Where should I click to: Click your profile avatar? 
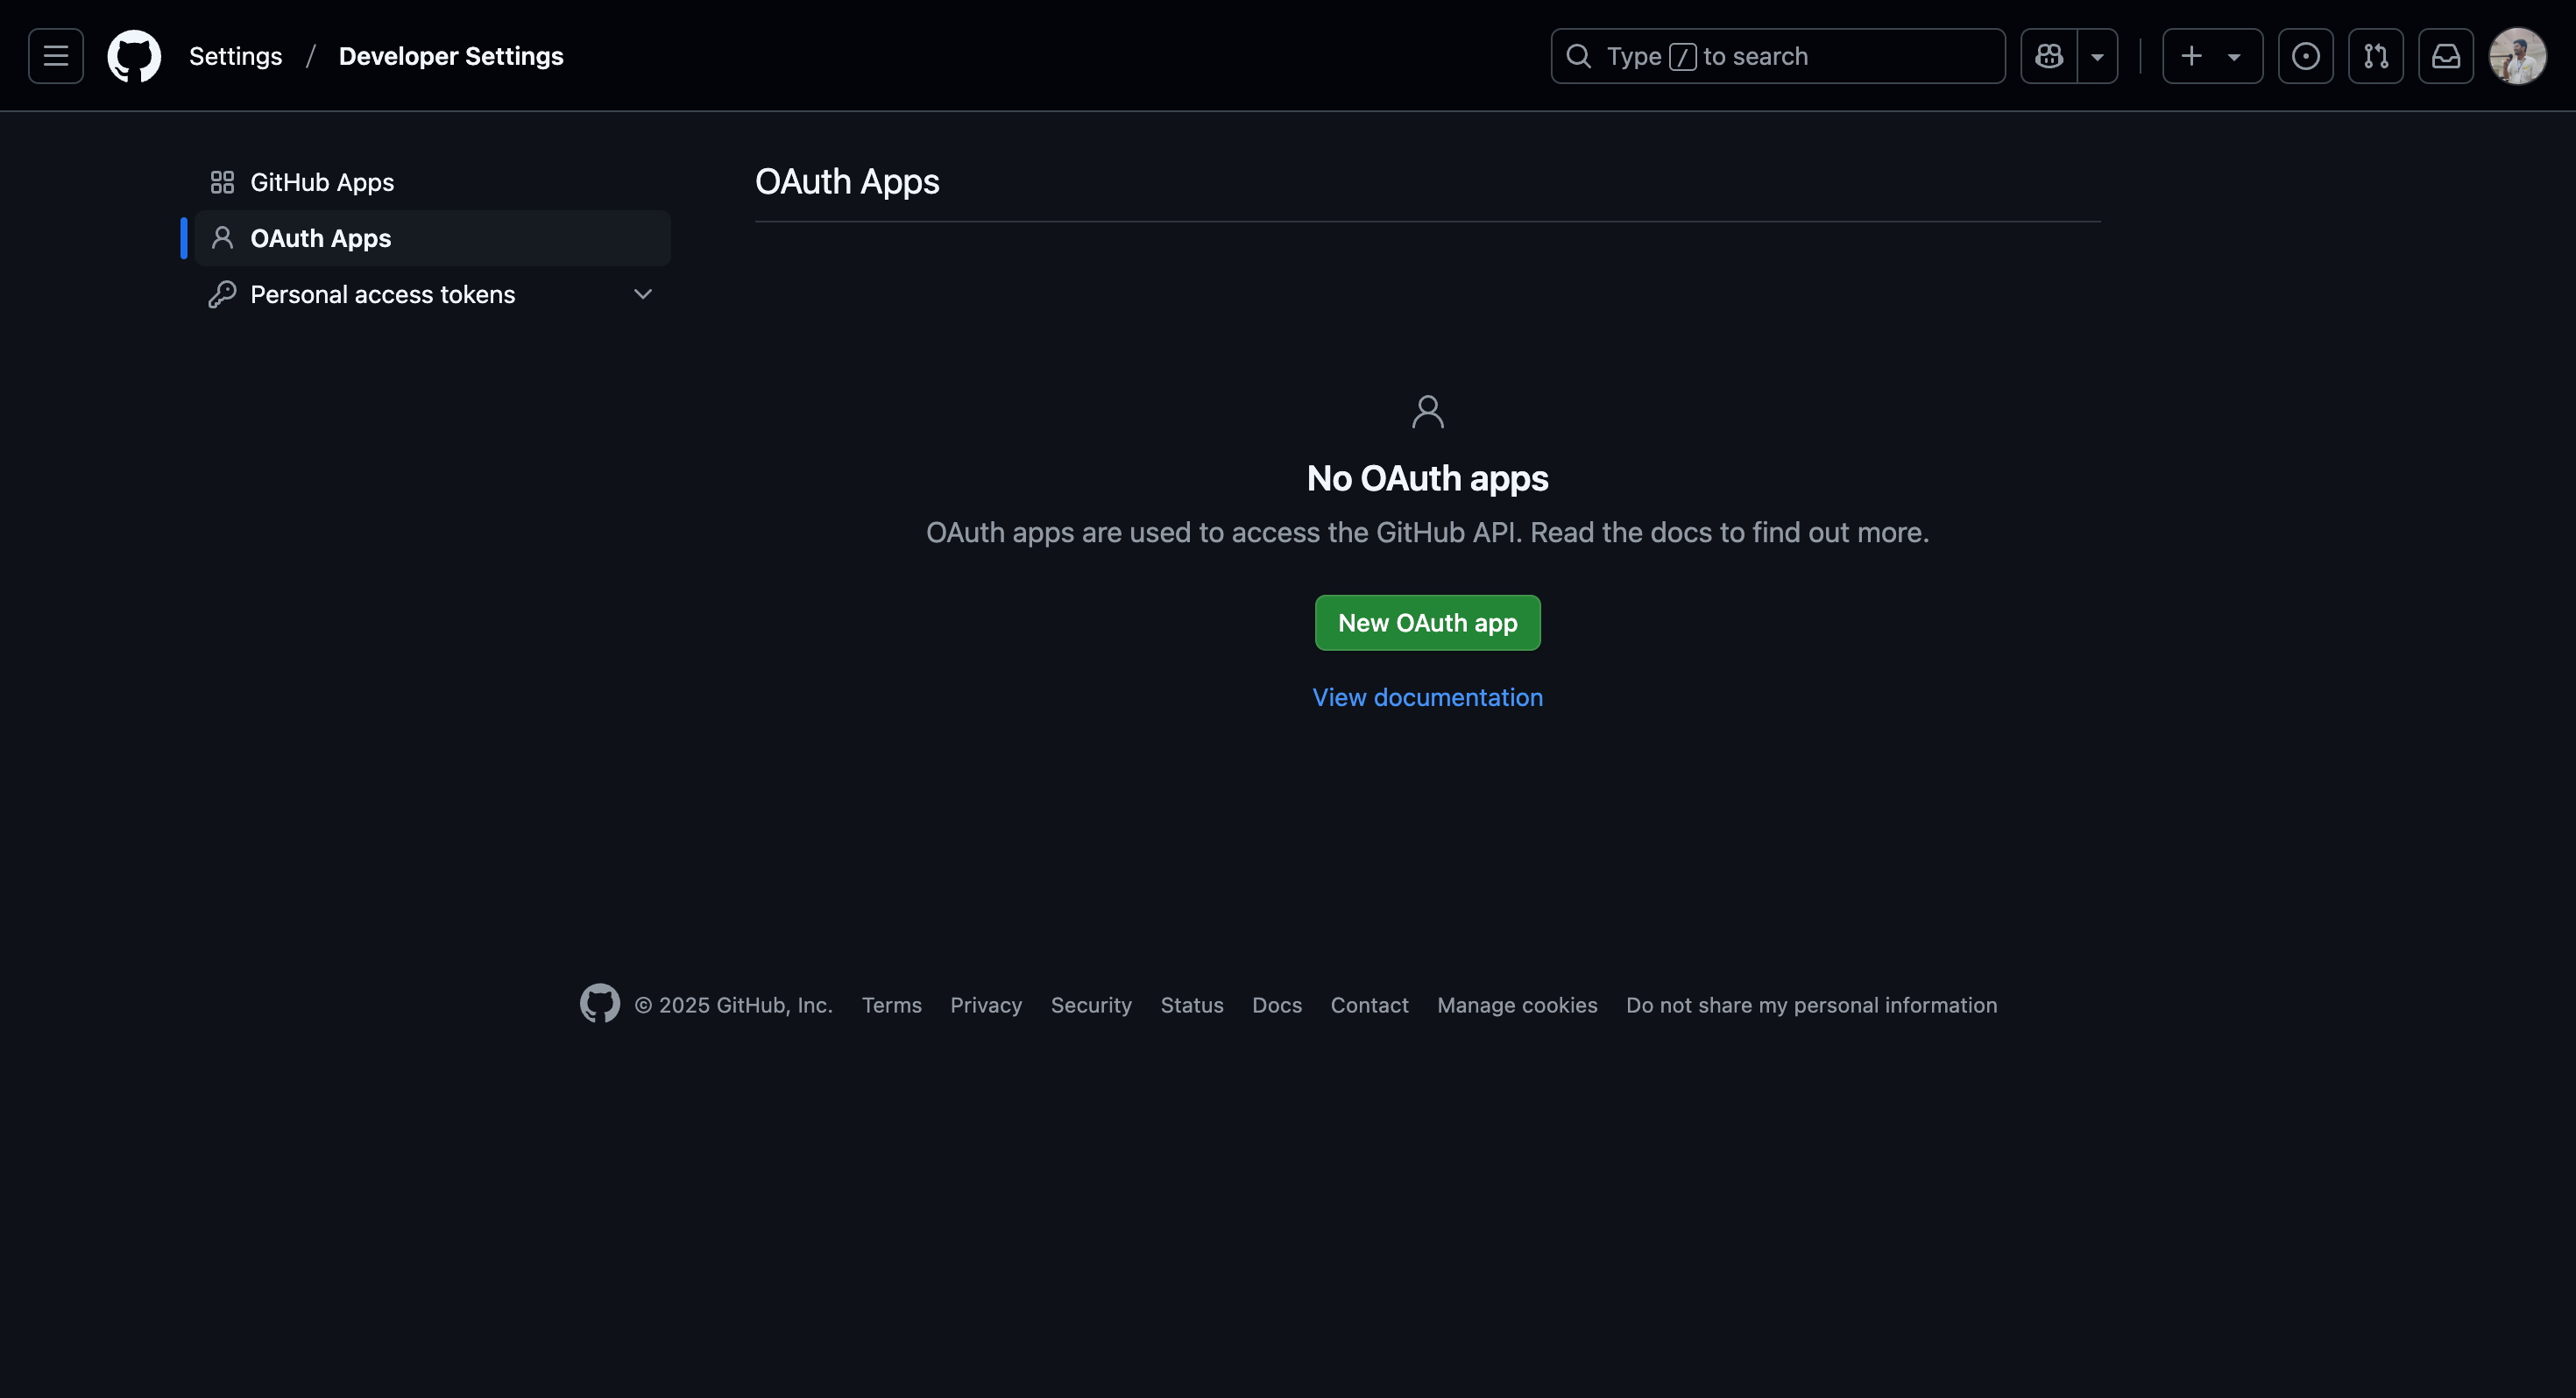[2518, 56]
